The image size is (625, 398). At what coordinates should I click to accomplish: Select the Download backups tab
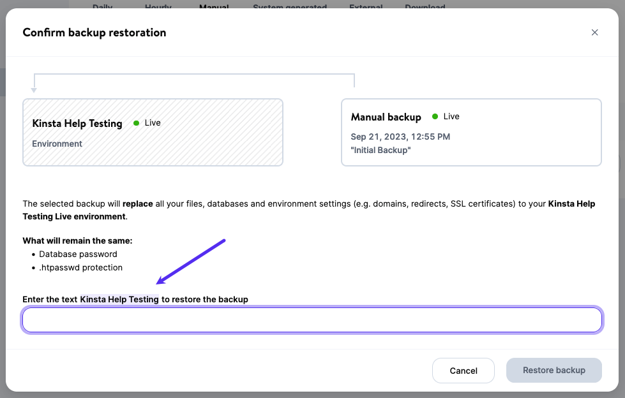tap(425, 7)
